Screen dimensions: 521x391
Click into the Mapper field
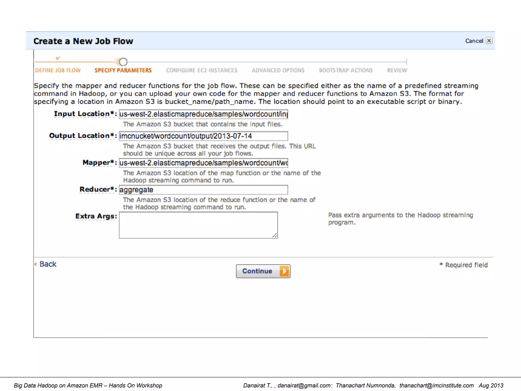[x=204, y=163]
